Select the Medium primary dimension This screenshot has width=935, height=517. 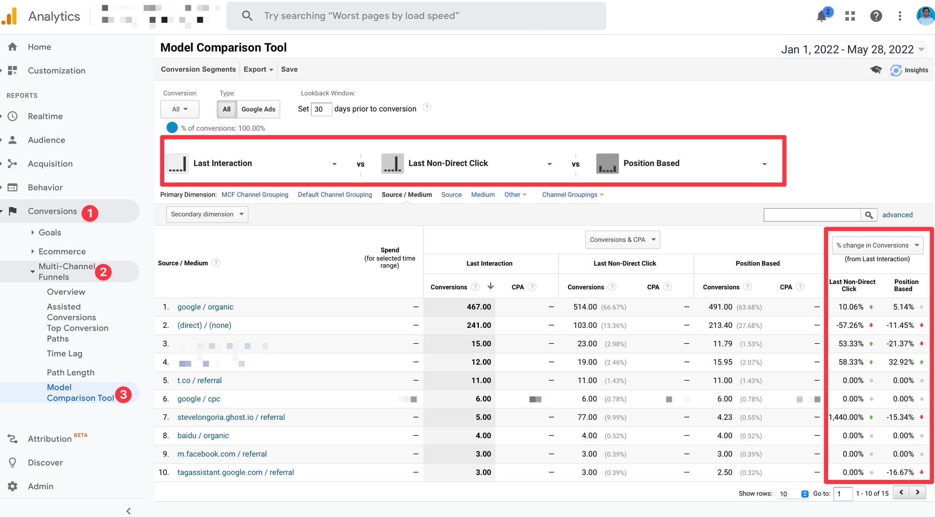tap(482, 195)
